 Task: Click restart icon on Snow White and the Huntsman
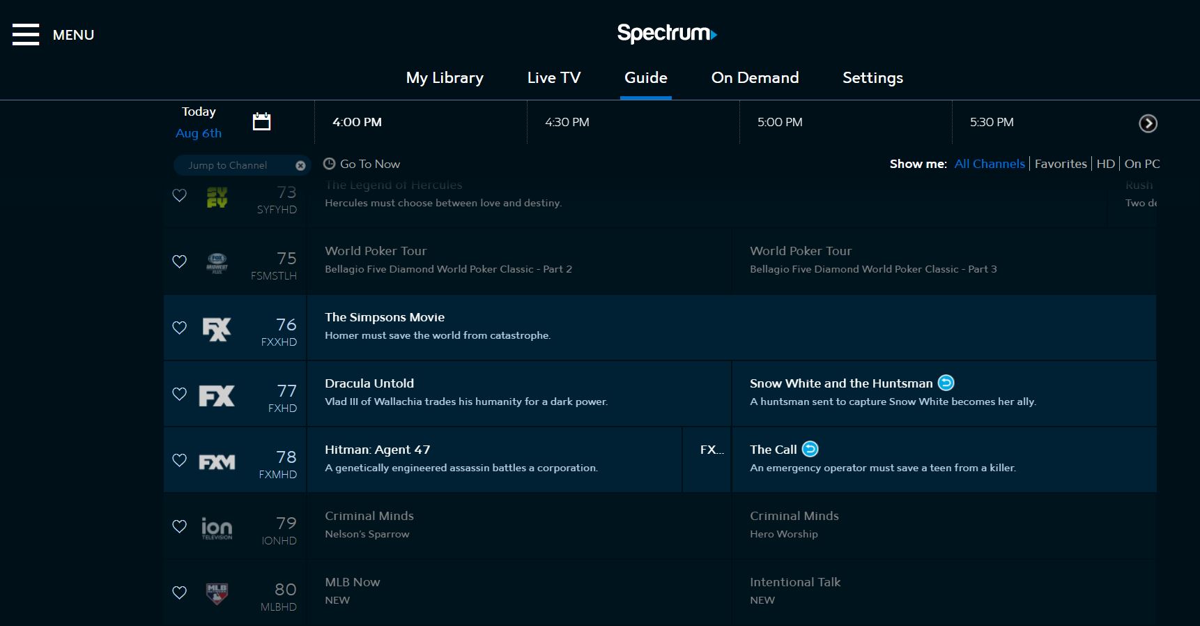click(946, 383)
